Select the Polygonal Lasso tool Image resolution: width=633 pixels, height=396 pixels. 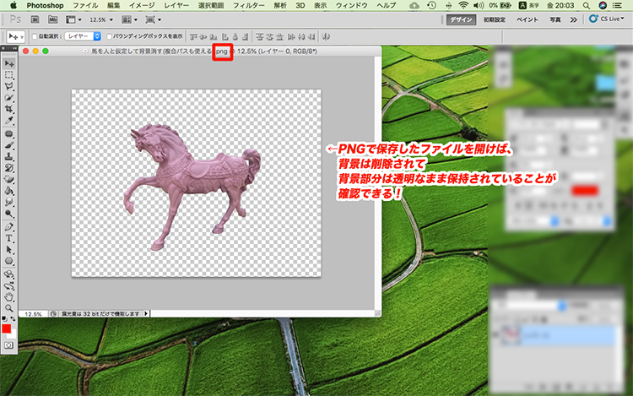tap(9, 86)
